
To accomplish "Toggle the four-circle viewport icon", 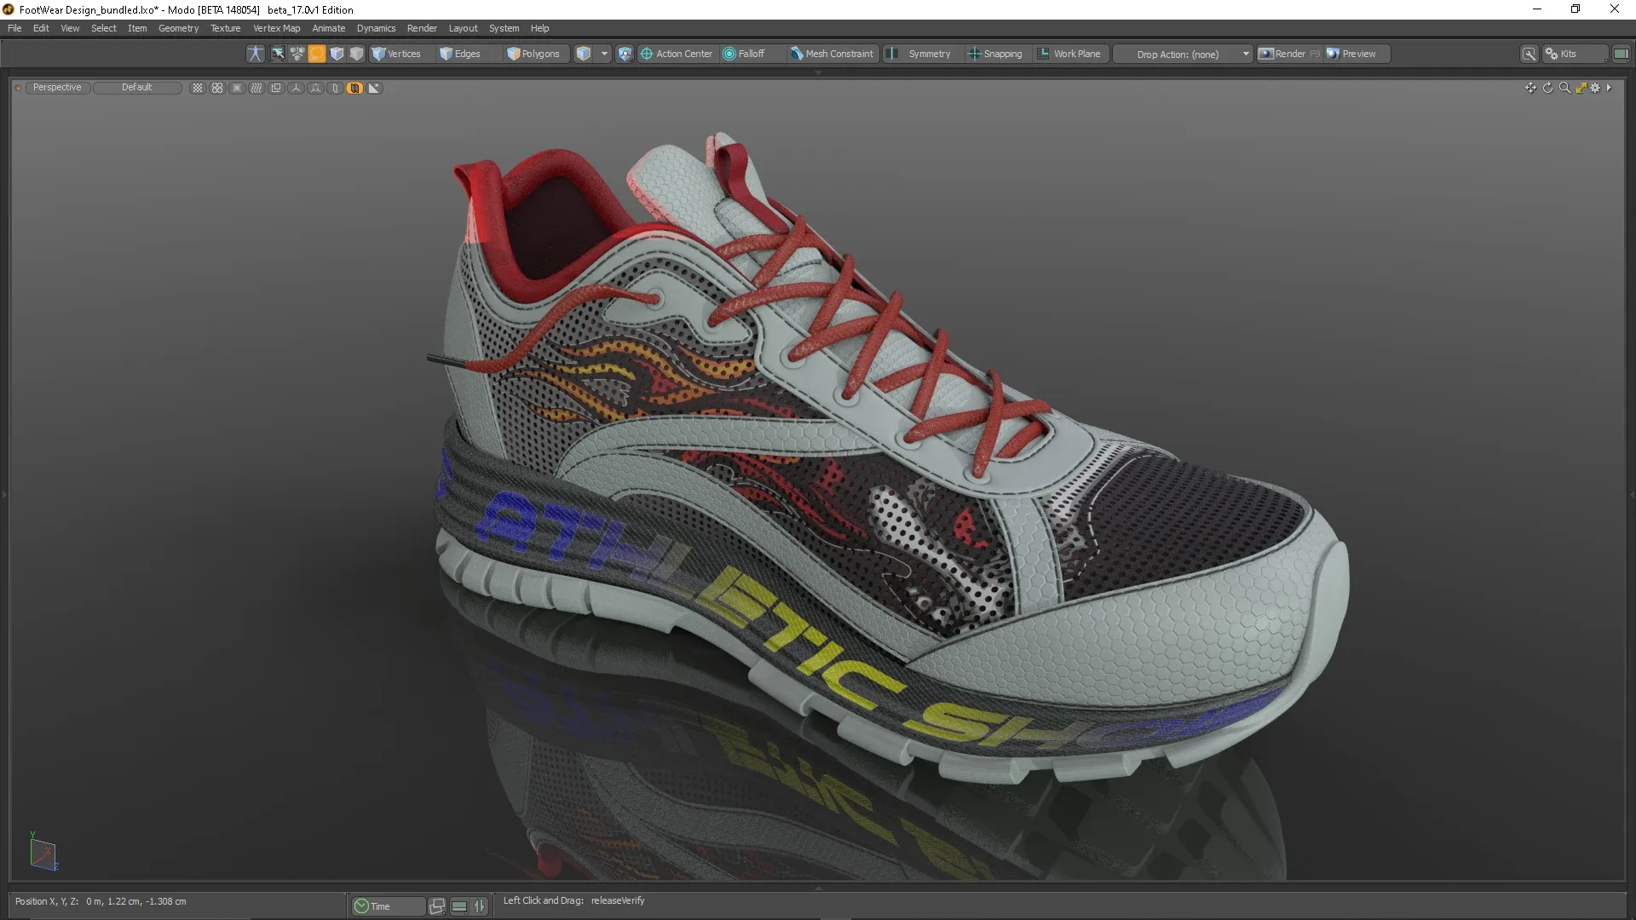I will click(217, 88).
